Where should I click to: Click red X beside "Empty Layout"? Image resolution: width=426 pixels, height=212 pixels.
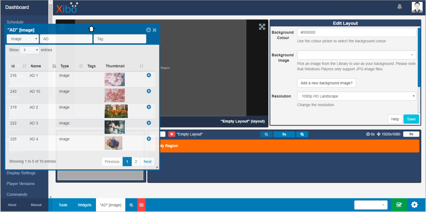click(172, 134)
